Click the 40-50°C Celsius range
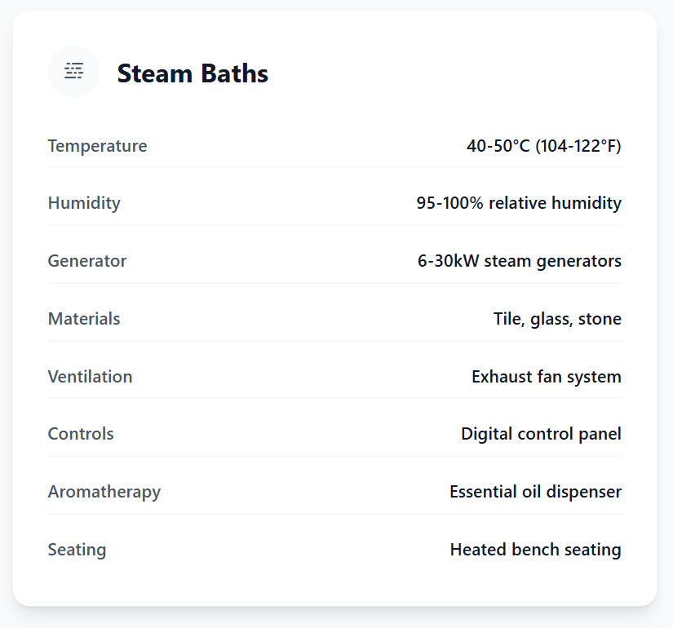This screenshot has width=673, height=628. pyautogui.click(x=498, y=146)
